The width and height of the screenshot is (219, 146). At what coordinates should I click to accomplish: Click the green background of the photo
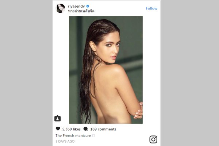point(133,35)
